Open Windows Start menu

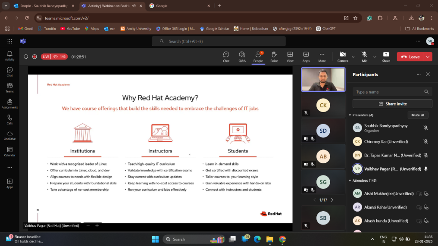point(155,239)
